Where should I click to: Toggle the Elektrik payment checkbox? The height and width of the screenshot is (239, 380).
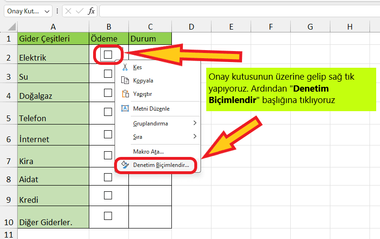[108, 54]
